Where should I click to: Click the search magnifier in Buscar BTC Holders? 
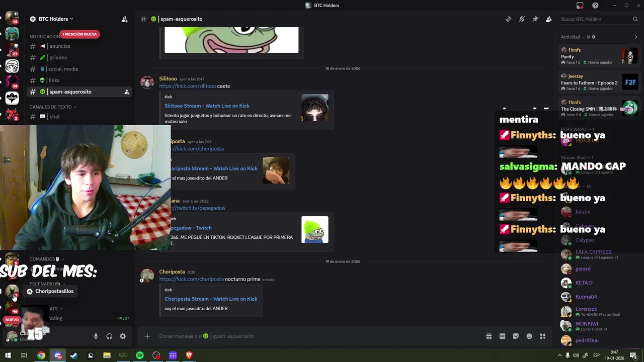coord(635,19)
